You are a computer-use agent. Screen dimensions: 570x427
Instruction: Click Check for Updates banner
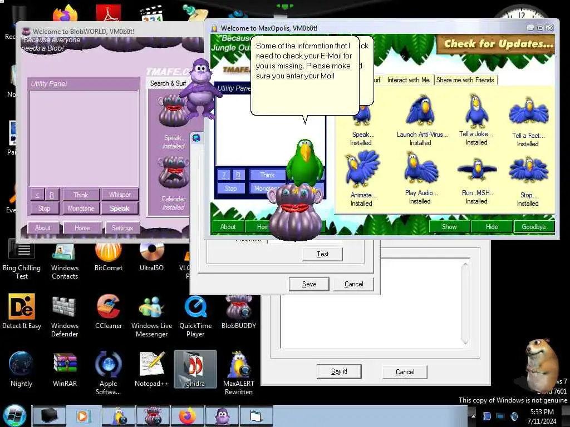(496, 44)
